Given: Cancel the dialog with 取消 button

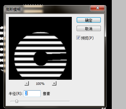Looking at the screenshot, I should point(89,28).
